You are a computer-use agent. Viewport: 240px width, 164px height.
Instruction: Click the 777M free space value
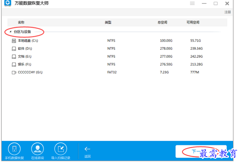pos(195,72)
